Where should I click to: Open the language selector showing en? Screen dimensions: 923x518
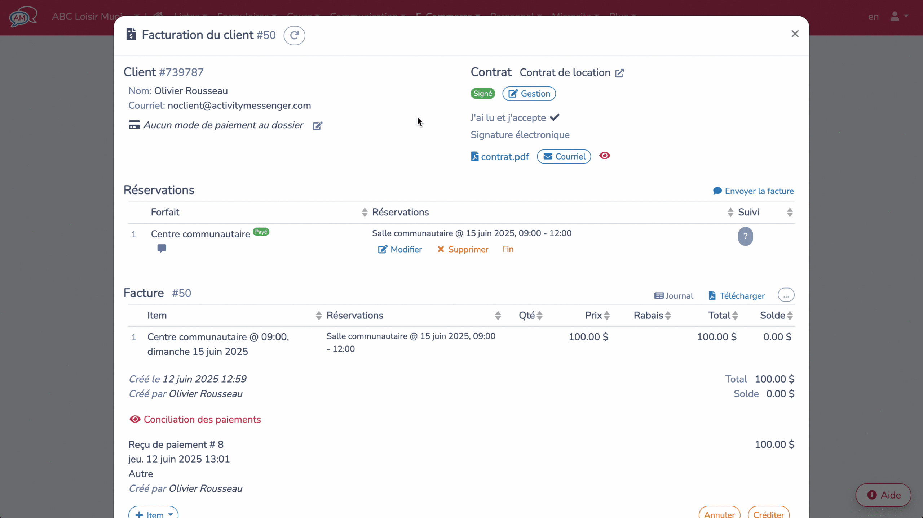pos(873,16)
